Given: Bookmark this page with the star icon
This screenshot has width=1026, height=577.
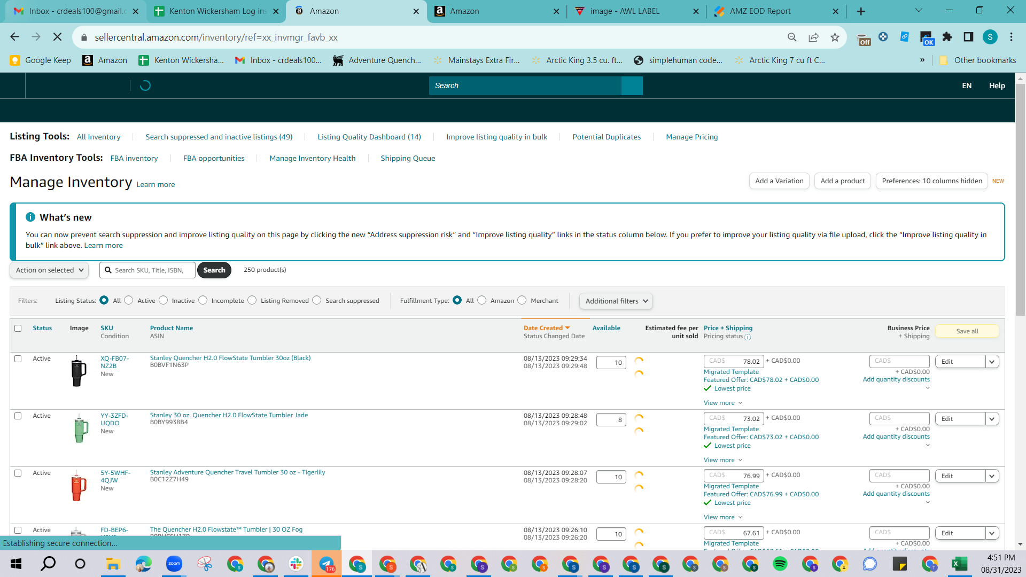Looking at the screenshot, I should [x=835, y=37].
